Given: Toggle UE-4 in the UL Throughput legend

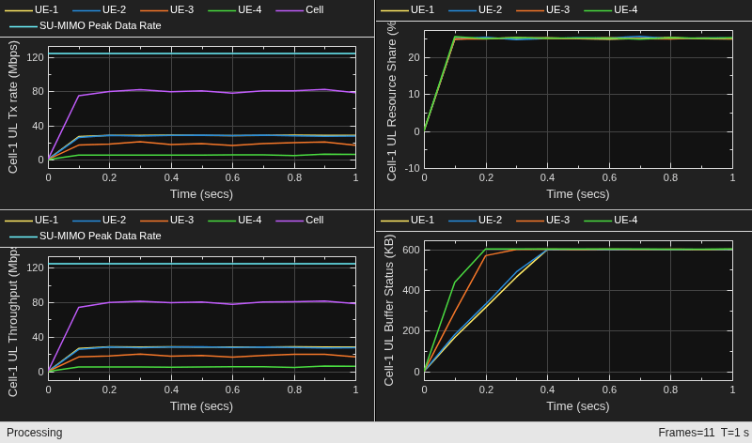Looking at the screenshot, I should 235,220.
